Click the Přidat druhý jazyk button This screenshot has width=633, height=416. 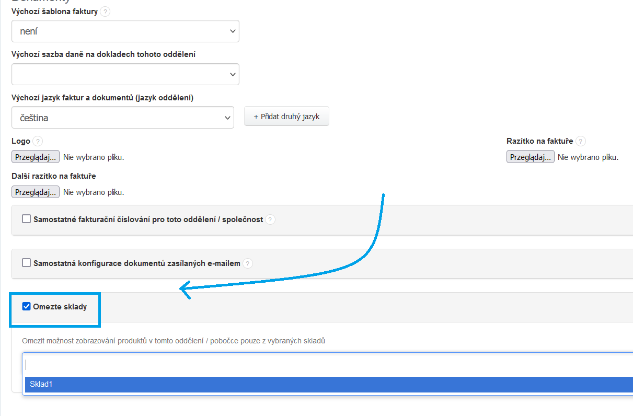pos(286,117)
